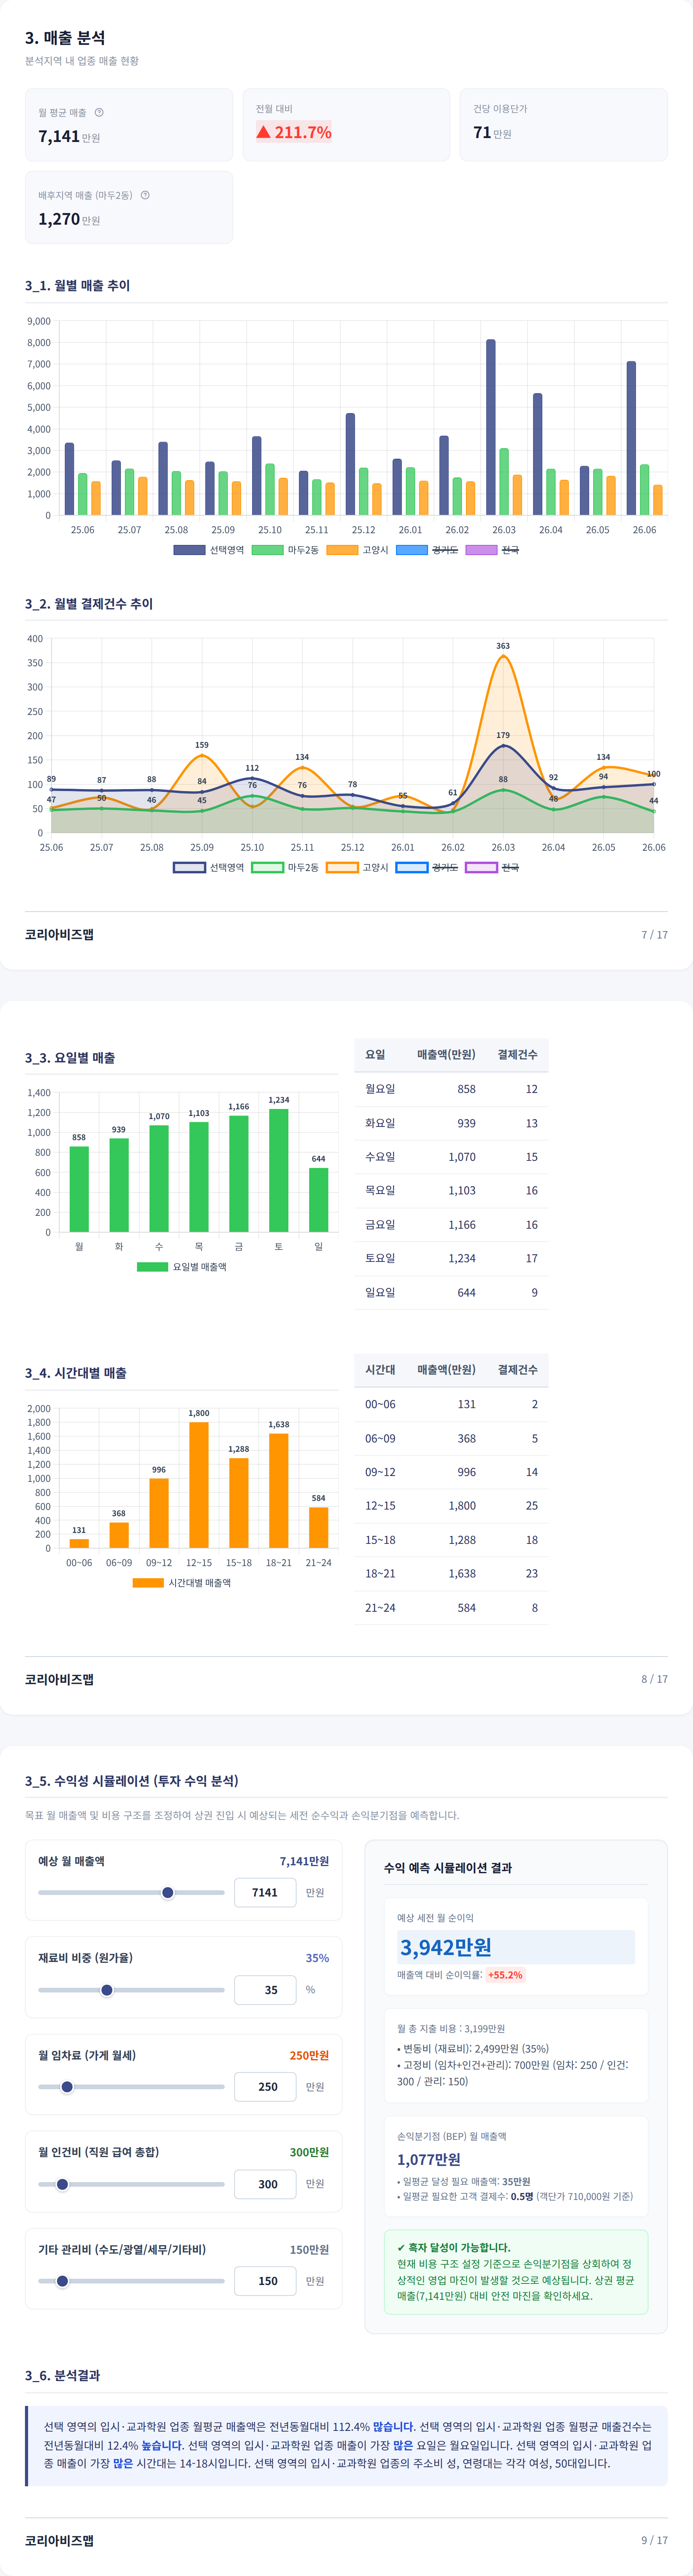Adjust the 재료비 비중 (원가율) slider

point(131,1990)
